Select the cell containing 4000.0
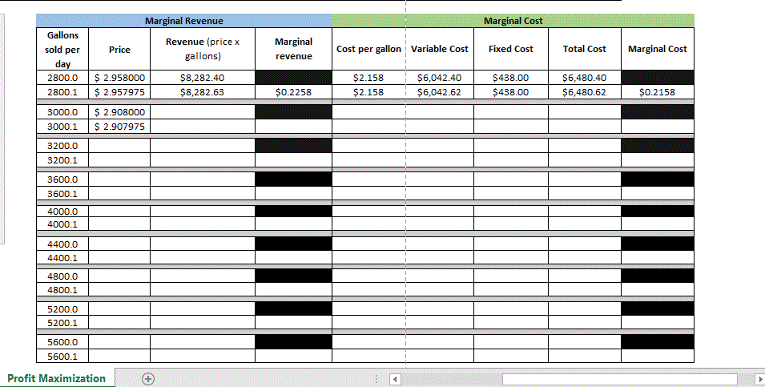 point(62,212)
